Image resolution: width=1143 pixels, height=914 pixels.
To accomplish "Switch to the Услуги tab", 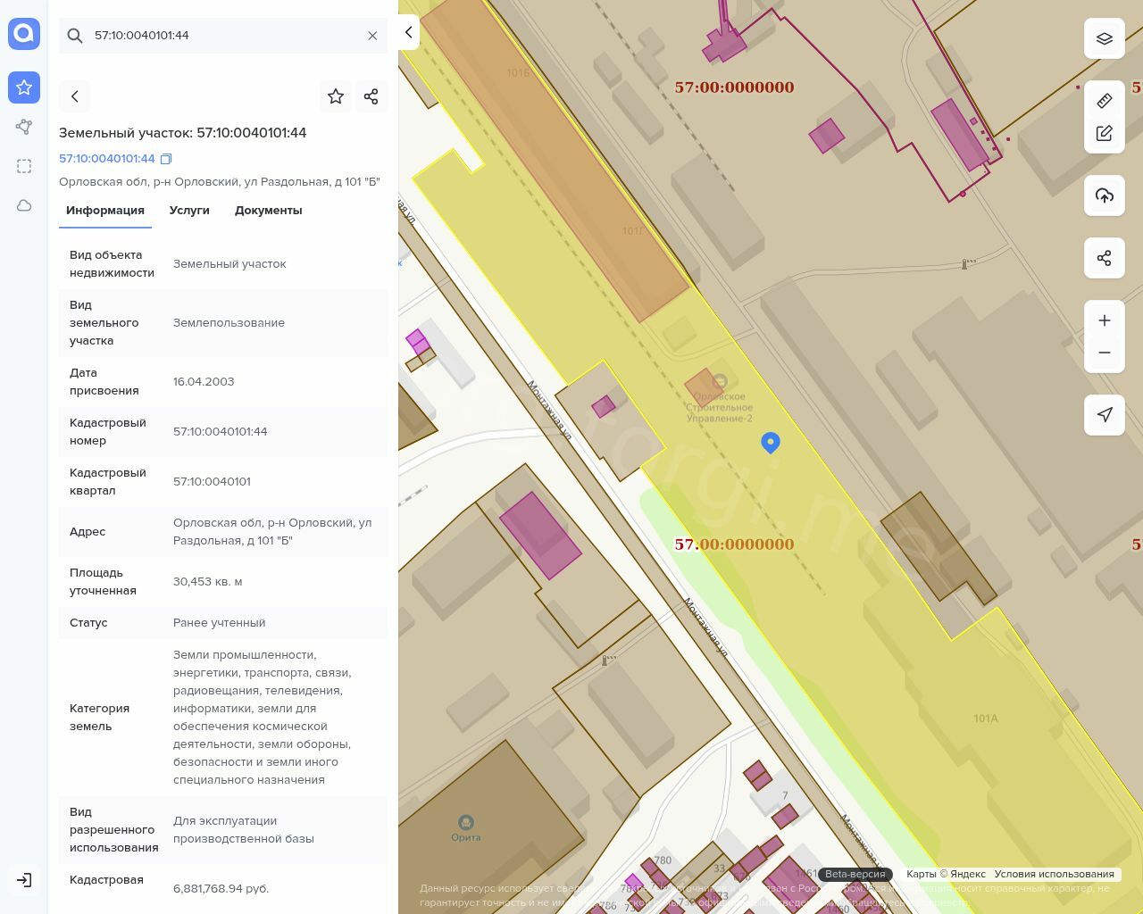I will (189, 211).
